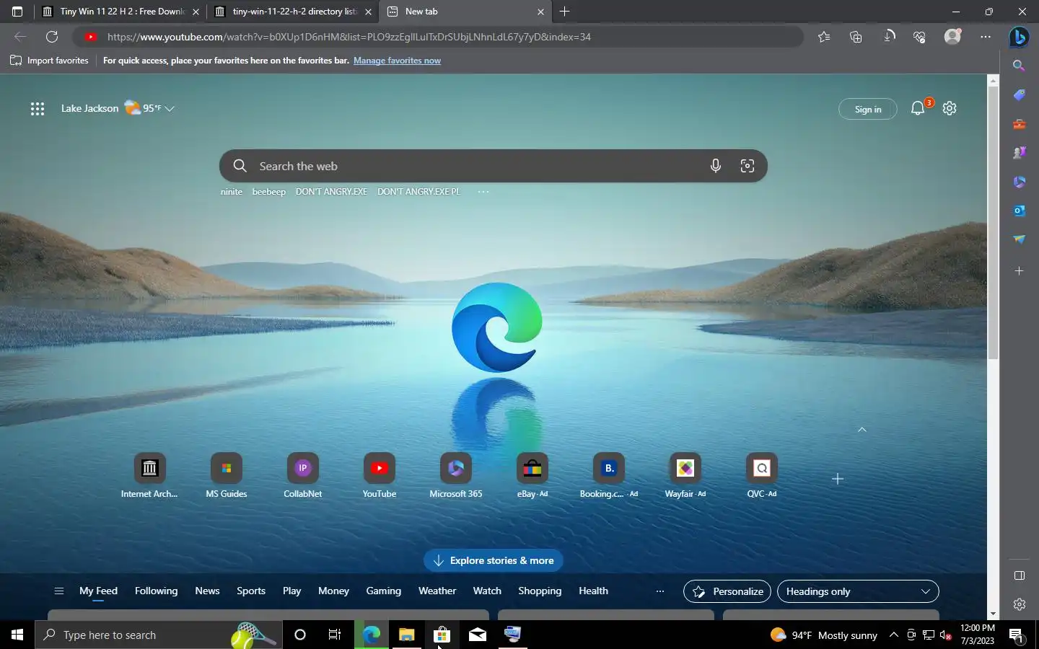Click the Personalize button

click(727, 591)
